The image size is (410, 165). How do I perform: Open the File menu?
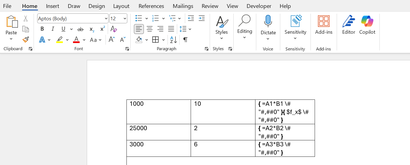(x=7, y=6)
